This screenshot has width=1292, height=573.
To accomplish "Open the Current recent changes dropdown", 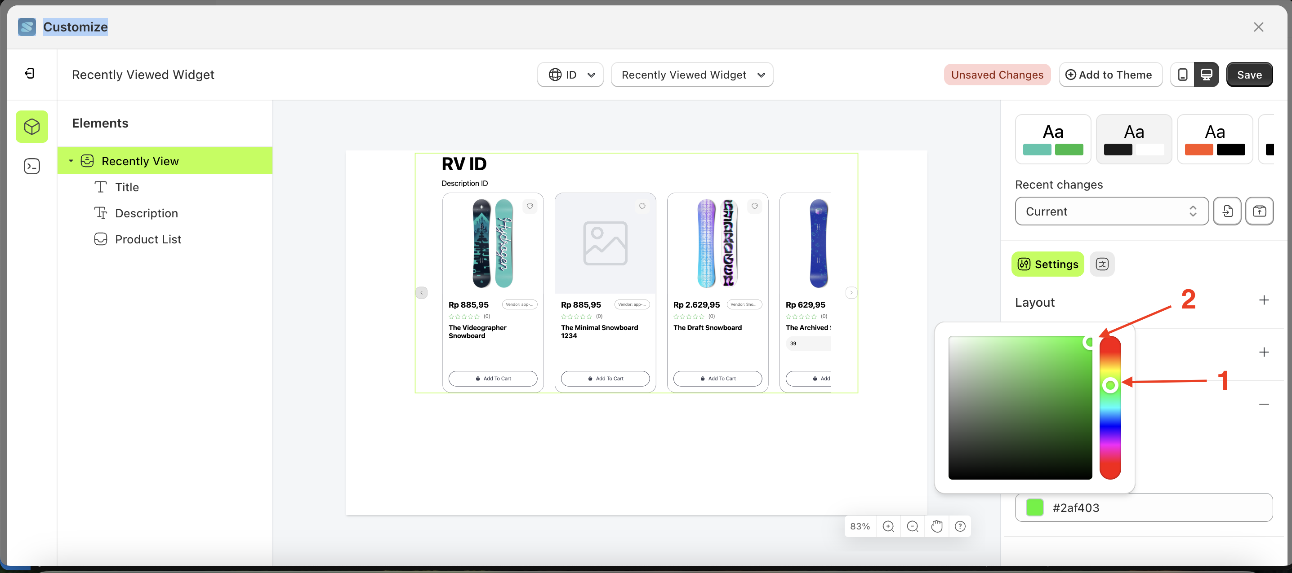I will [1111, 211].
